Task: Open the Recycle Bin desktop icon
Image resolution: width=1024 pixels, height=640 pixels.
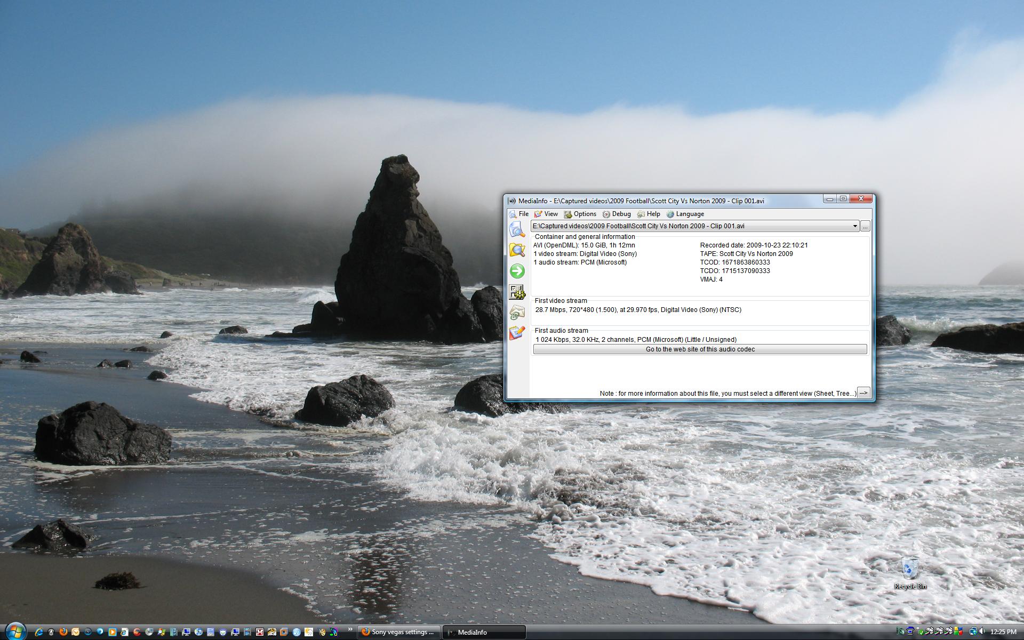Action: tap(910, 572)
